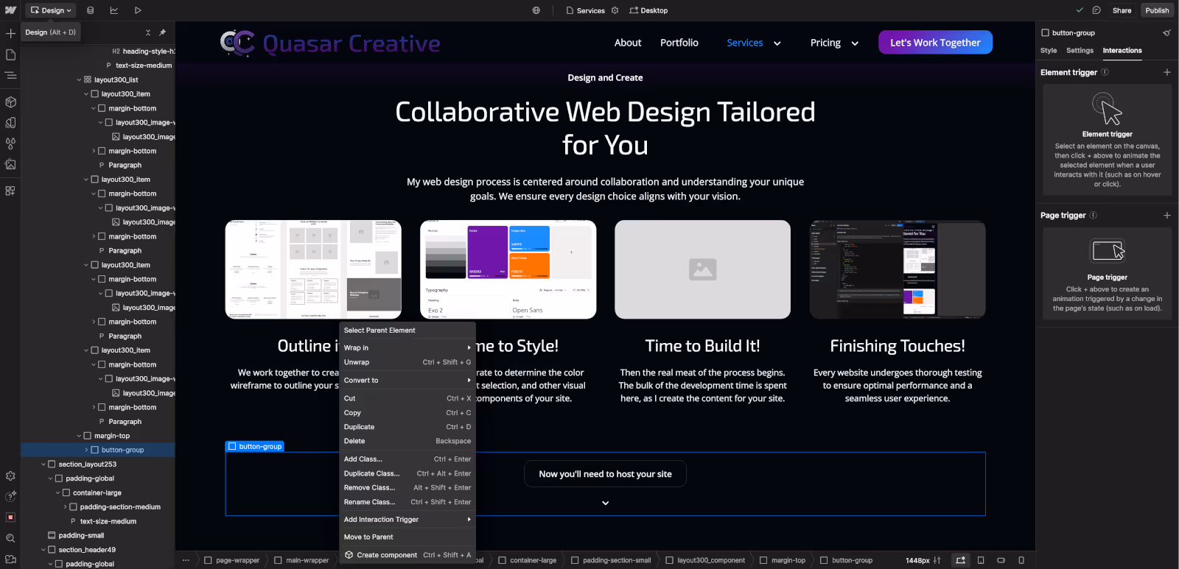Click the Publish button
Screen dimensions: 1179x569
[1157, 10]
